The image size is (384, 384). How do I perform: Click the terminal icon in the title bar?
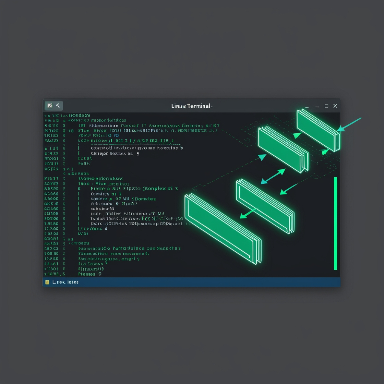point(50,106)
